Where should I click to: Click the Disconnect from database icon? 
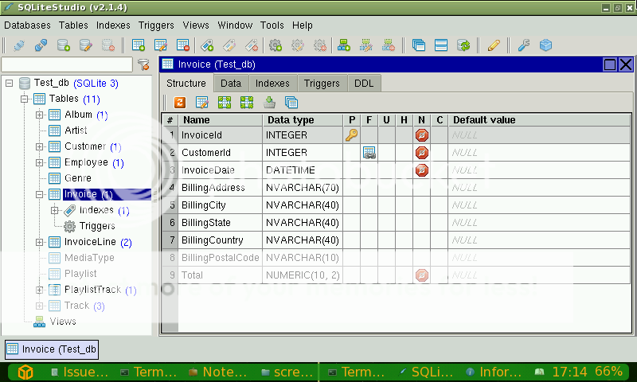coord(41,45)
